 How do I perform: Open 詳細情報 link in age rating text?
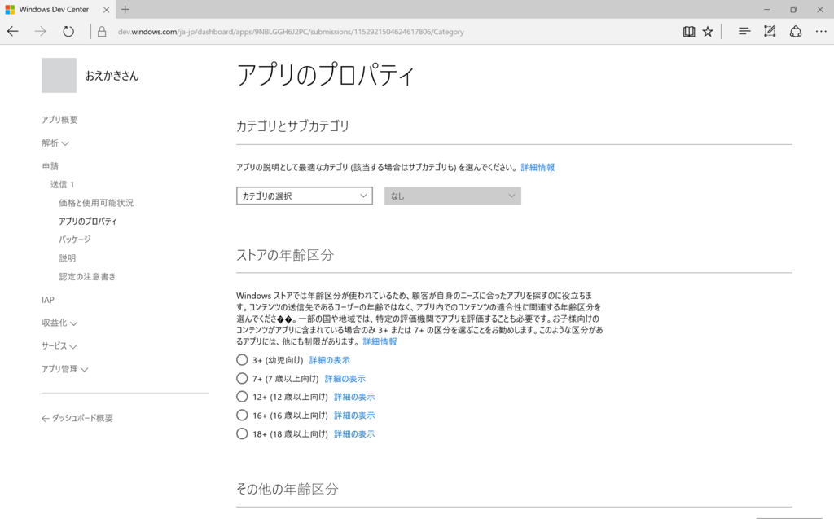380,341
